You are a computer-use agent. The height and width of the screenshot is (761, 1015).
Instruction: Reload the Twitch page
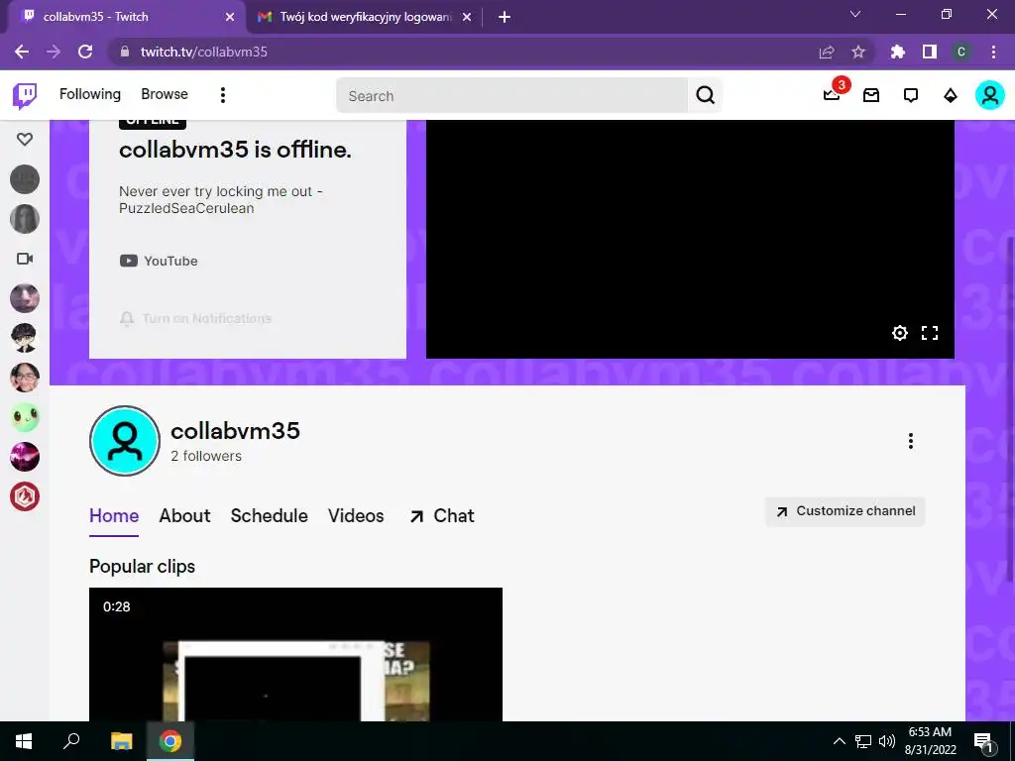(85, 52)
